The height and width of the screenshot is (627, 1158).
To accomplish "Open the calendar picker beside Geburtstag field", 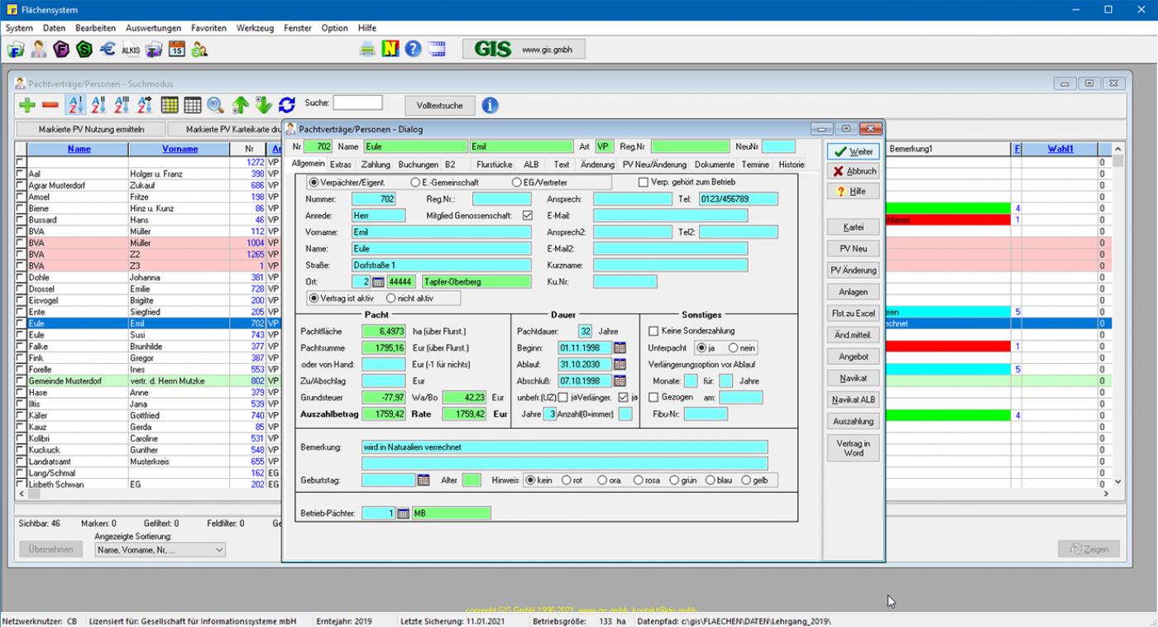I will (423, 480).
